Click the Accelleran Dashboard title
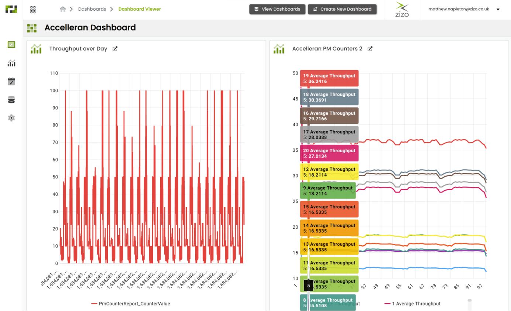511x311 pixels. pyautogui.click(x=90, y=28)
